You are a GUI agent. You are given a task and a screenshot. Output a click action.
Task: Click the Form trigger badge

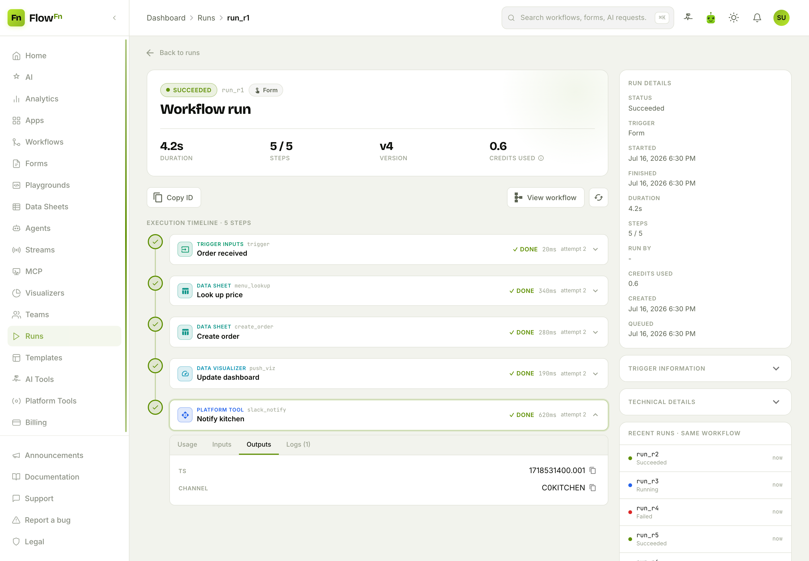point(266,90)
